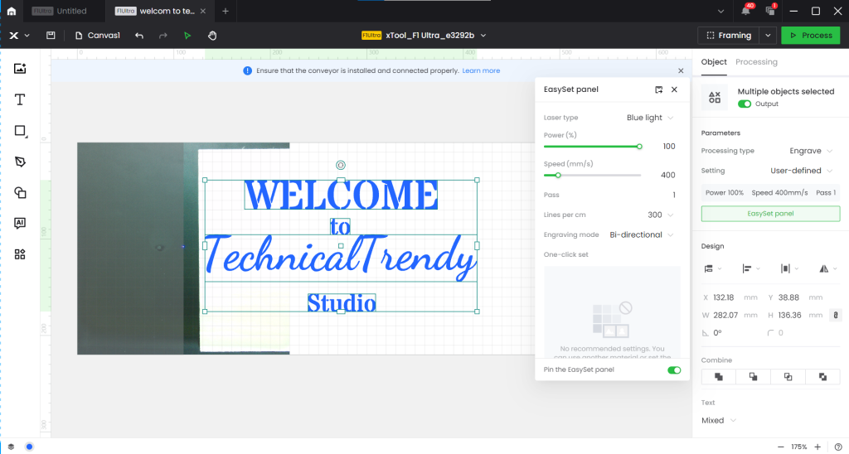
Task: Apply the Subtract combine operation
Action: tap(753, 377)
